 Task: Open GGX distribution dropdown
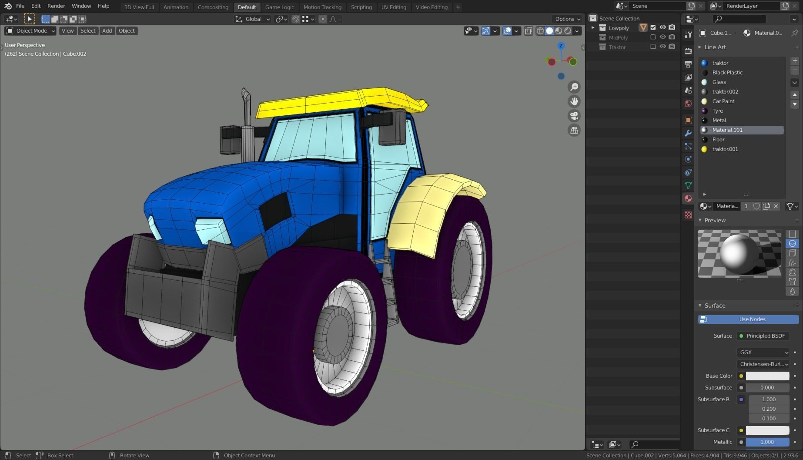[763, 353]
